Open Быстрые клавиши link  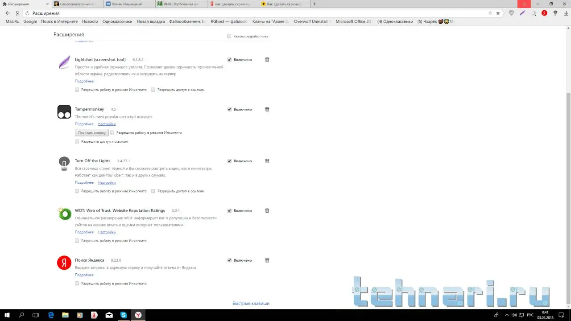coord(251,304)
